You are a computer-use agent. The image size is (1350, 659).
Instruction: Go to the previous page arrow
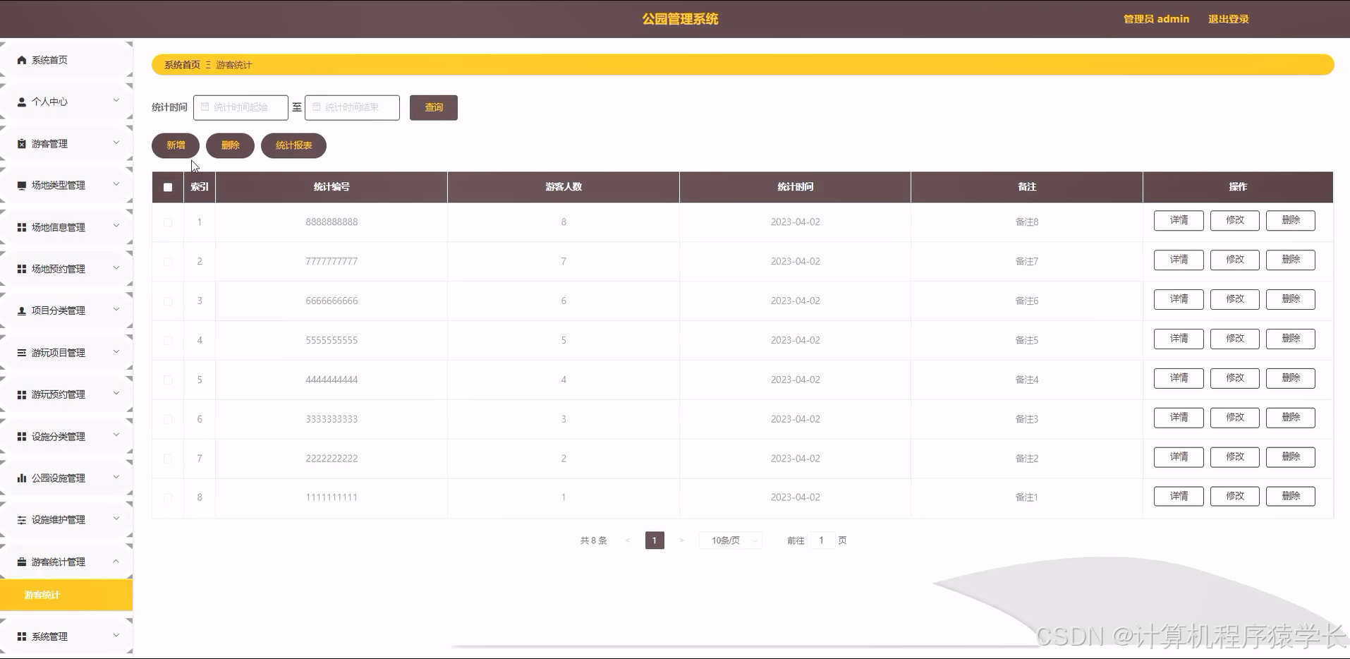point(628,540)
